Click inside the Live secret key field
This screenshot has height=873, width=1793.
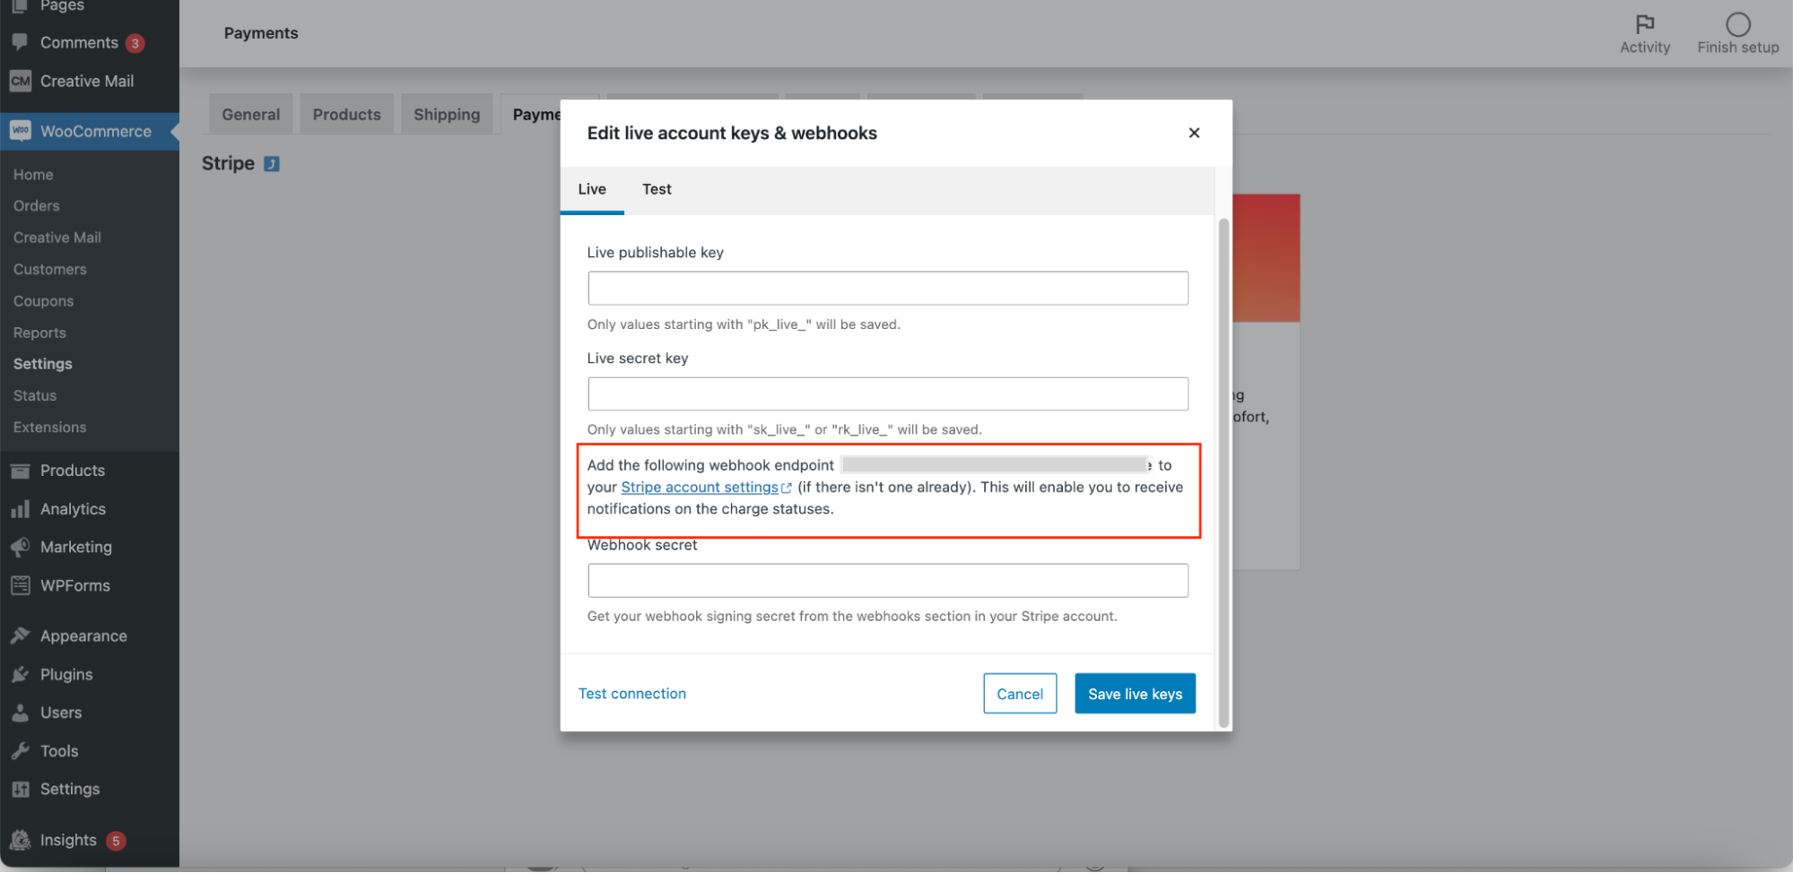pyautogui.click(x=886, y=393)
